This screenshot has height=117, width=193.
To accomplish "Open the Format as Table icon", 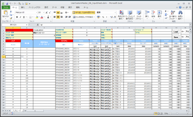I will click(x=130, y=13).
